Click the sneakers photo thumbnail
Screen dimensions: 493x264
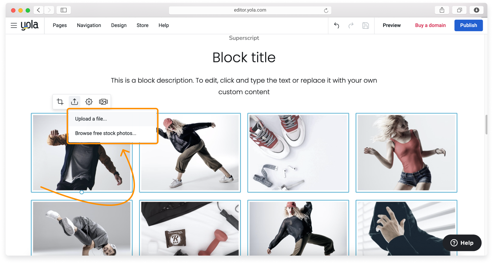298,152
